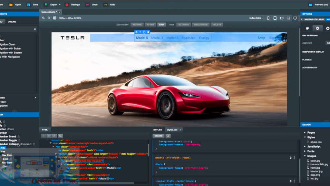Click the Export lightning icon
This screenshot has height=186, width=330.
pos(45,5)
